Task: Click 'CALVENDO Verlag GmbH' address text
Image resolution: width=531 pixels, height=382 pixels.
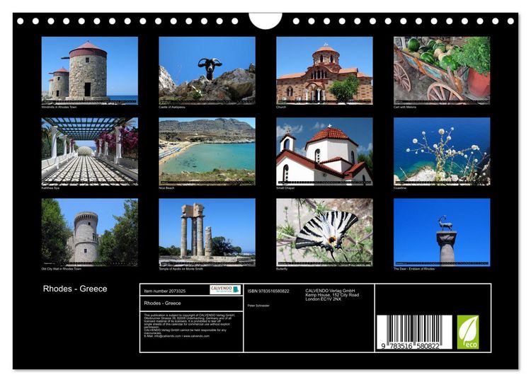Action: coord(332,295)
